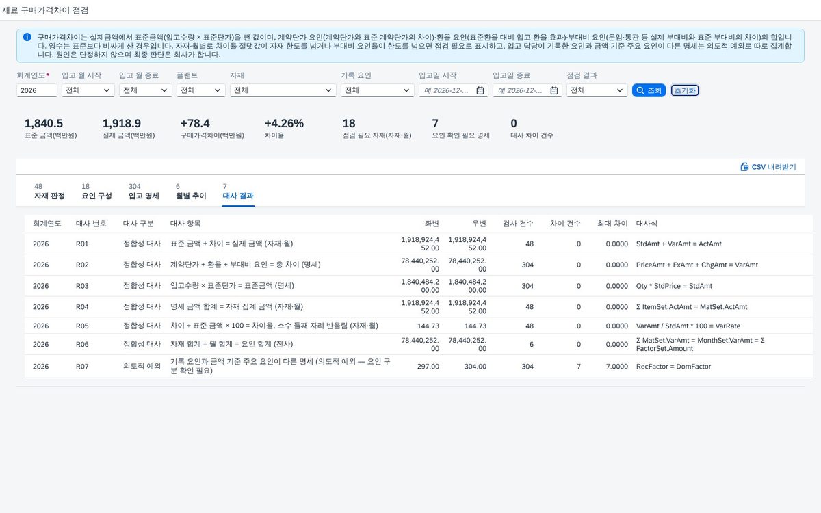Click the page title 재료 구매가격차이 점검
Viewport: 821px width, 513px height.
(45, 10)
